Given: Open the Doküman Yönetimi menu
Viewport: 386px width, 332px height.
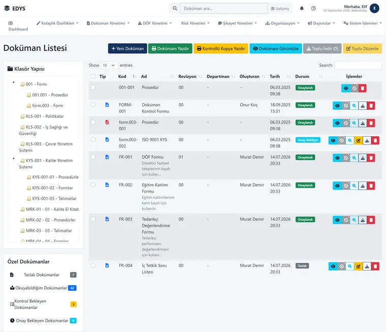Looking at the screenshot, I should (x=108, y=23).
